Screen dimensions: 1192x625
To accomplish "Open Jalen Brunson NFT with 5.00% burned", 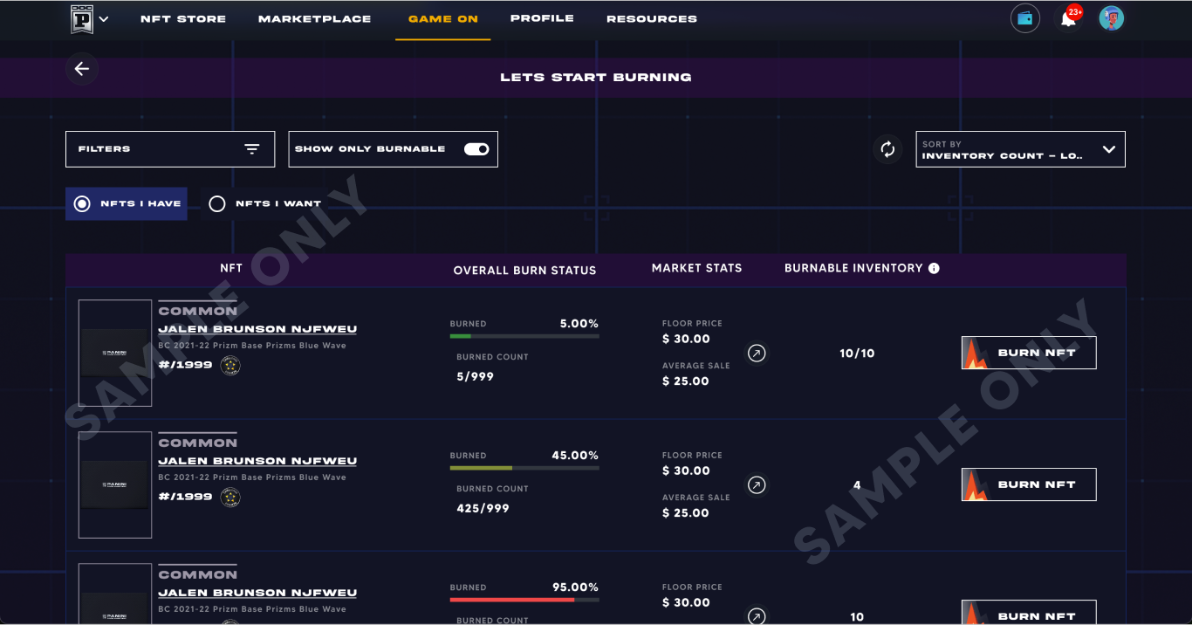I will (257, 329).
